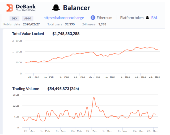The width and height of the screenshot is (170, 135).
Task: Click the DeBank logo icon
Action: coord(10,8)
